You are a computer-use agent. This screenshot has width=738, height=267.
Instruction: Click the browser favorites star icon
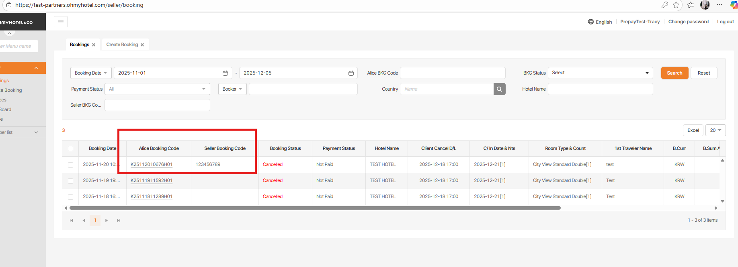click(x=676, y=5)
